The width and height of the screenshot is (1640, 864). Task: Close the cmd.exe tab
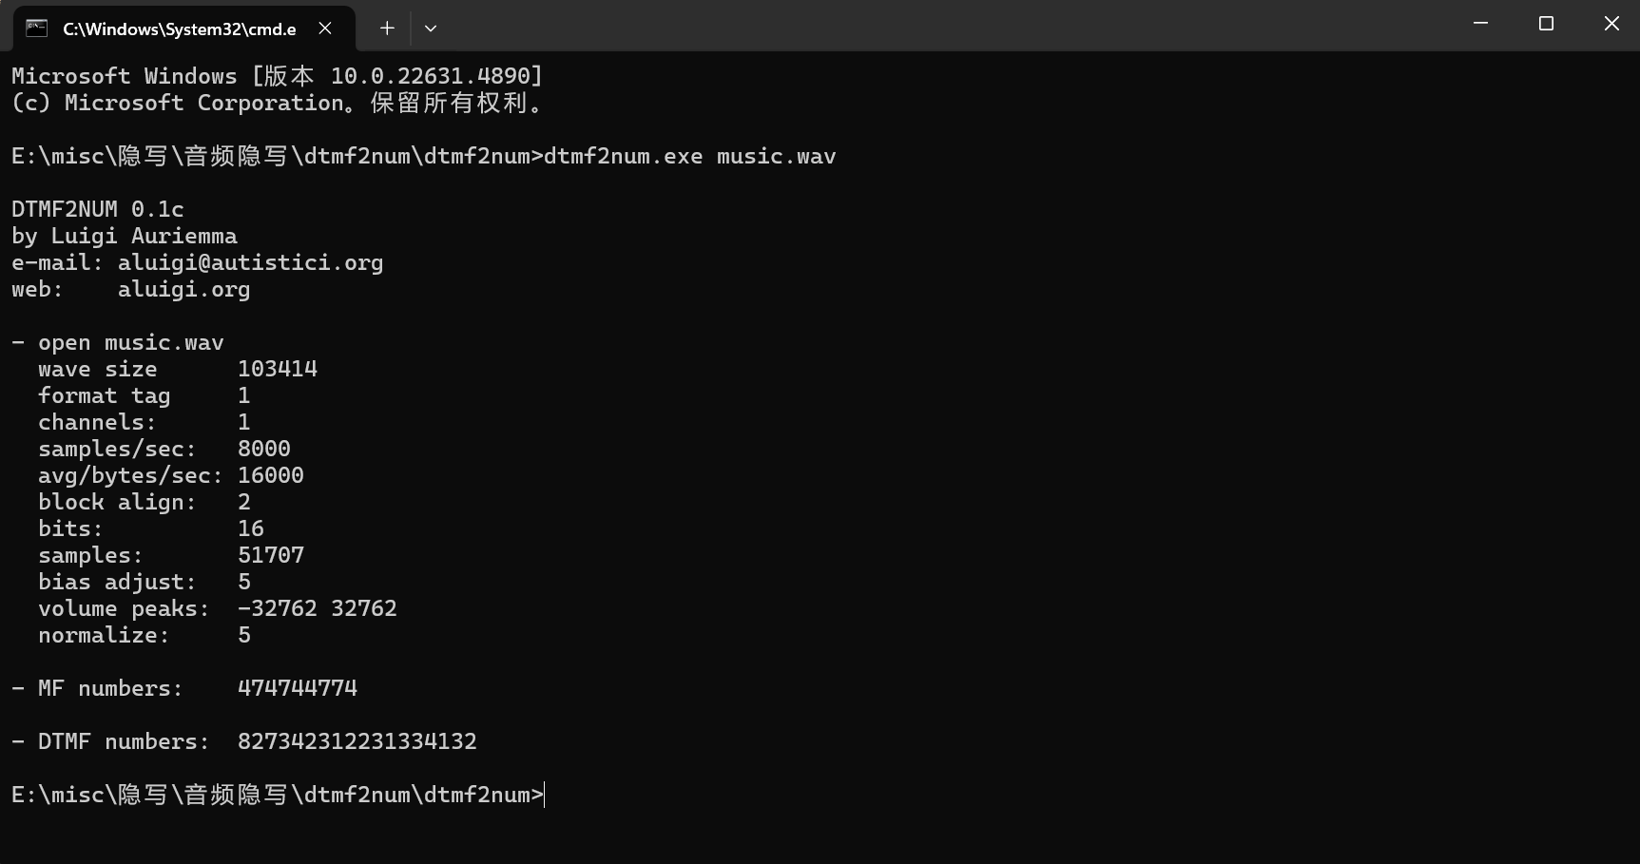[x=325, y=29]
